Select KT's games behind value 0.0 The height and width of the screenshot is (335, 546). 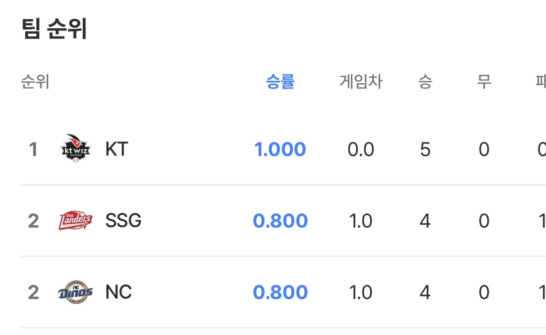click(x=361, y=150)
